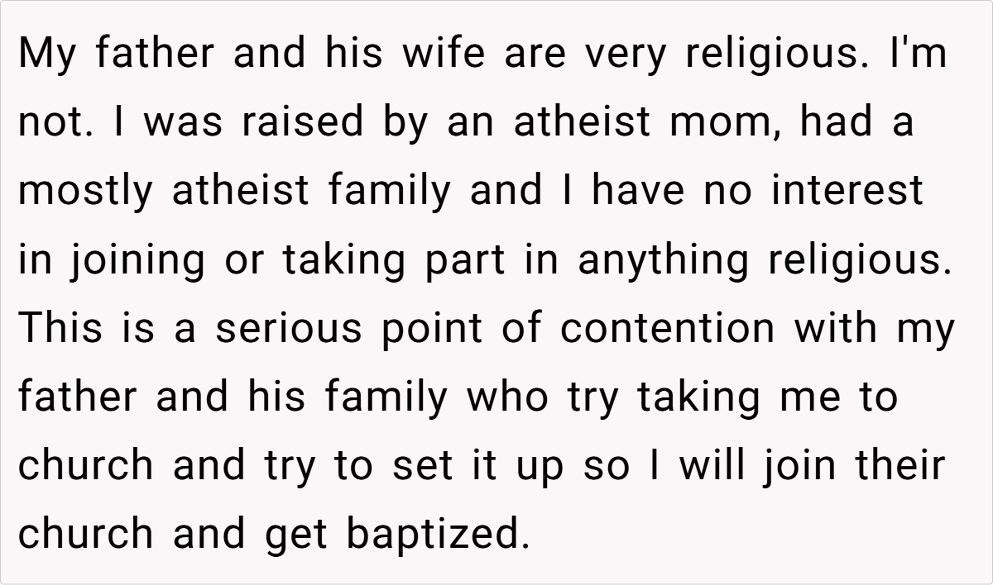993x585 pixels.
Task: Click the word "wife" in the first line
Action: (x=445, y=55)
